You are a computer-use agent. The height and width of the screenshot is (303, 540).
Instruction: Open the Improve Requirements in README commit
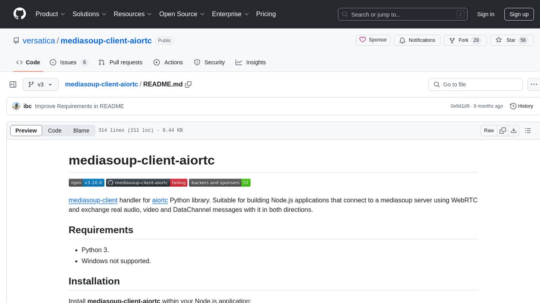coord(79,106)
